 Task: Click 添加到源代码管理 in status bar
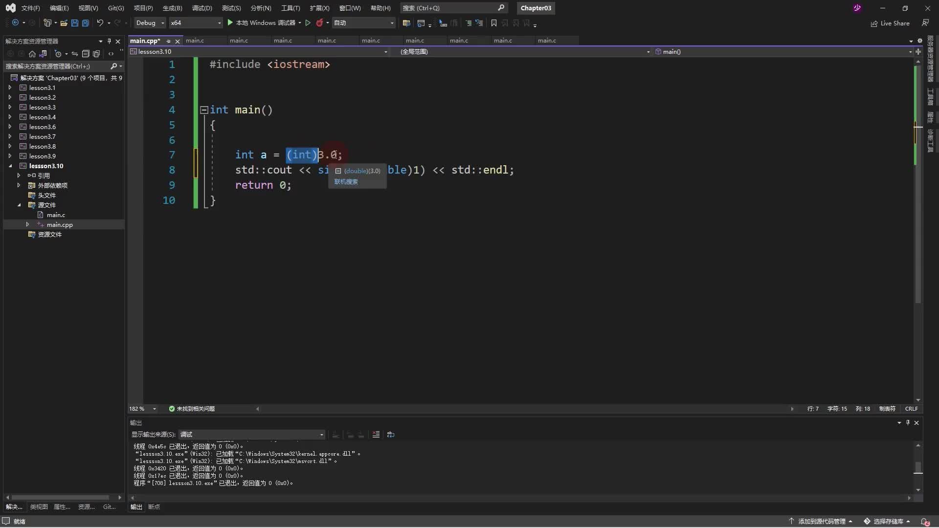click(821, 522)
